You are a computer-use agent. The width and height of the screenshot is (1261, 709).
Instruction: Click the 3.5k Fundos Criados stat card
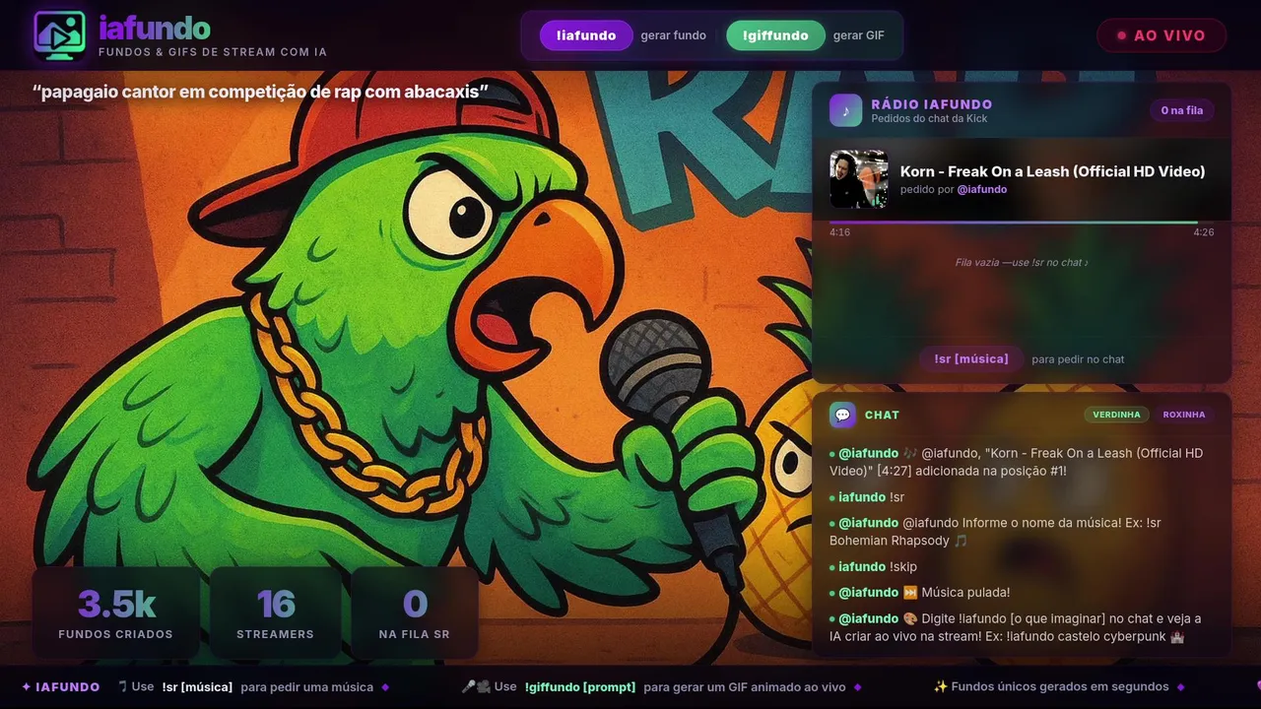116,612
